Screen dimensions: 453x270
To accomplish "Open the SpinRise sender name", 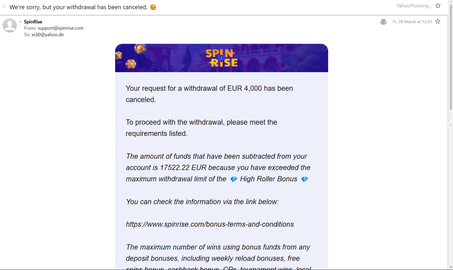I will (33, 22).
